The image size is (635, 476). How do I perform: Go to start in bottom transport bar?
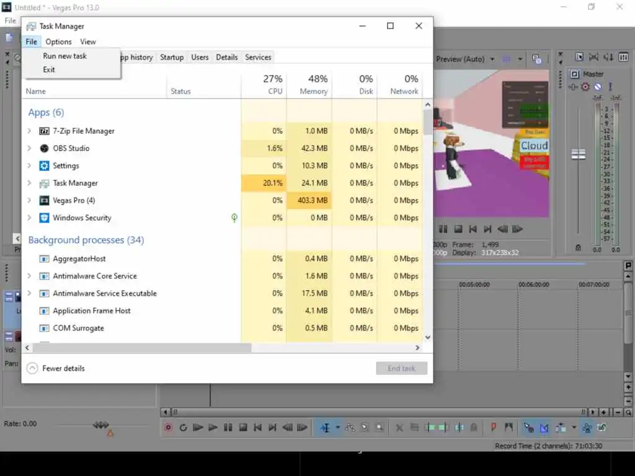click(x=257, y=428)
